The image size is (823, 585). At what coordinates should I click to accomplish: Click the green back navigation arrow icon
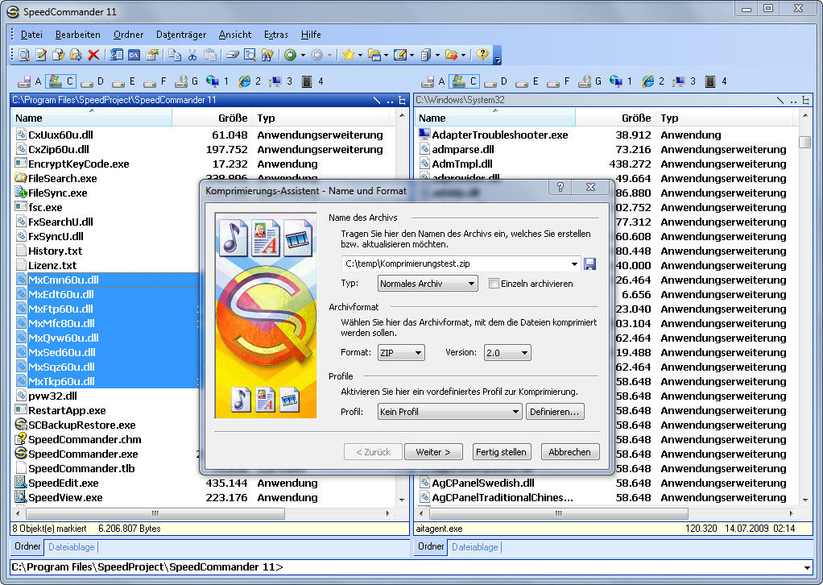(x=290, y=55)
